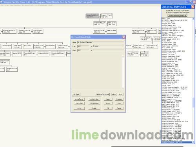The height and width of the screenshot is (147, 196).
Task: Click the Born year field
Action: [x=83, y=46]
